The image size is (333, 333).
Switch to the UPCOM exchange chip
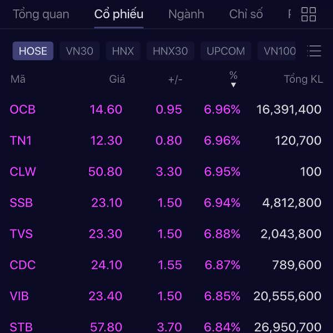[x=226, y=51]
